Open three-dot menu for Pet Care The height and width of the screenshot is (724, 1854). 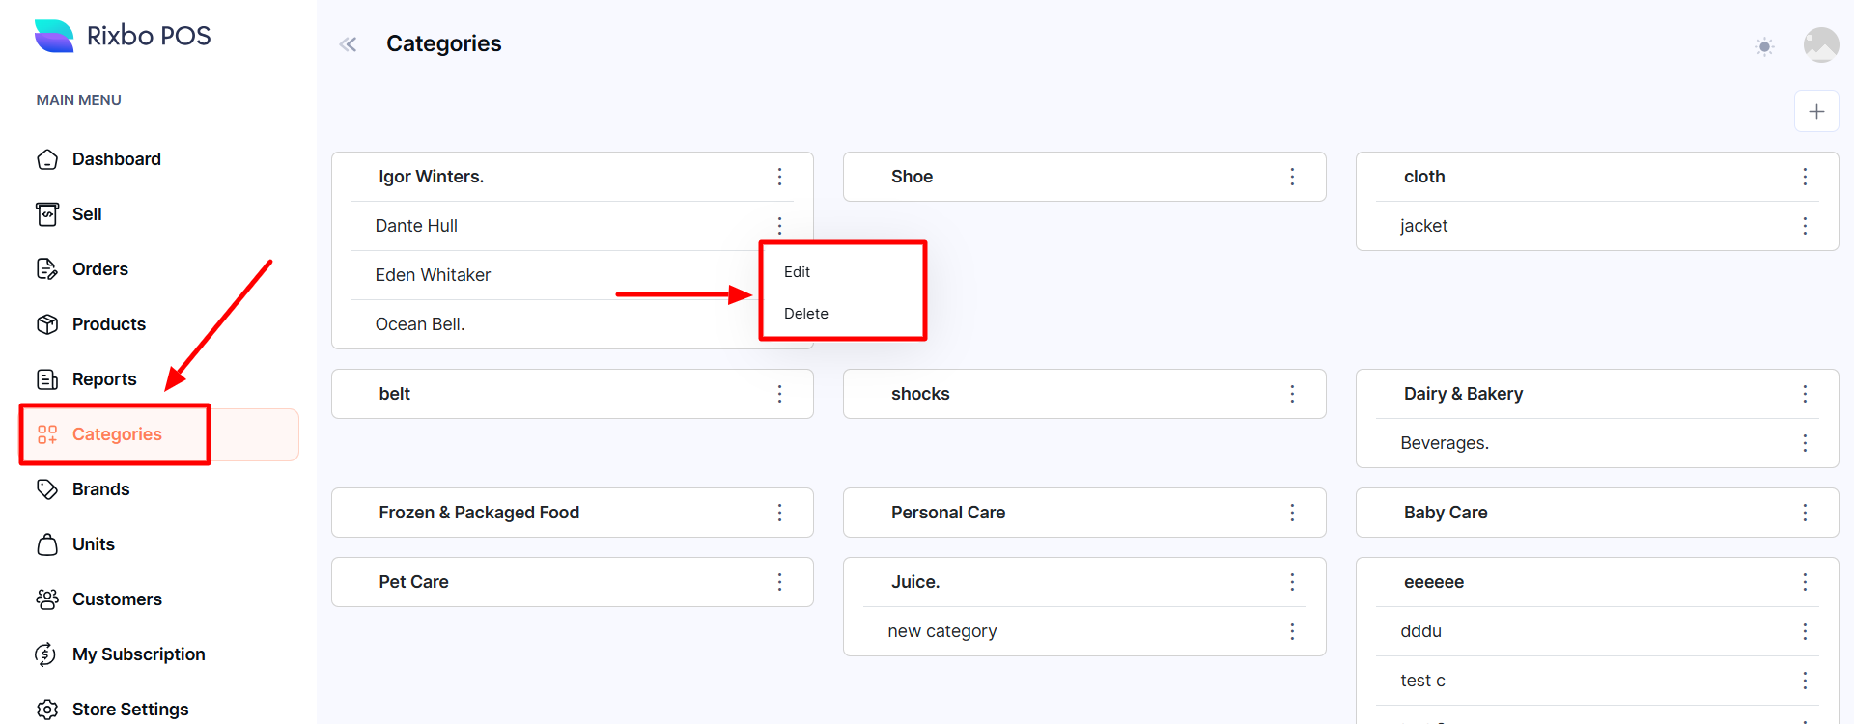point(779,582)
